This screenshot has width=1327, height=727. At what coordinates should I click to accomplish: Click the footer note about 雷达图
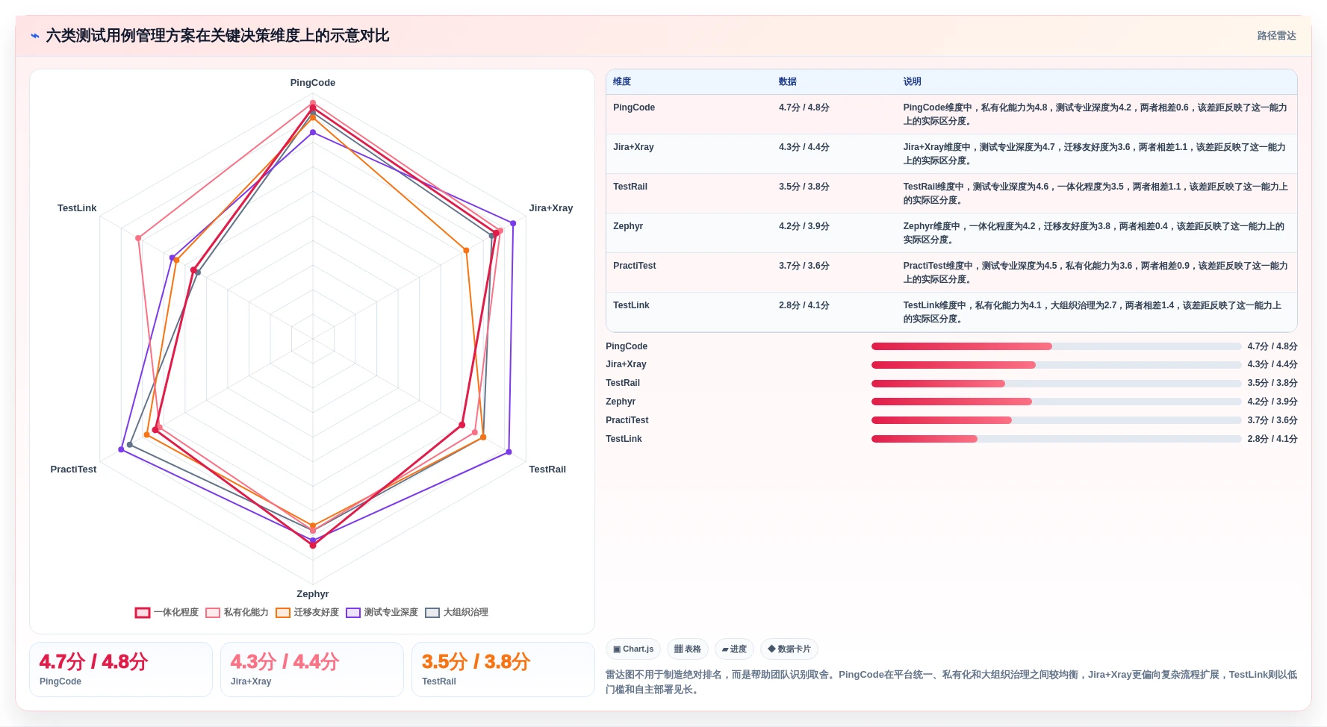(951, 682)
